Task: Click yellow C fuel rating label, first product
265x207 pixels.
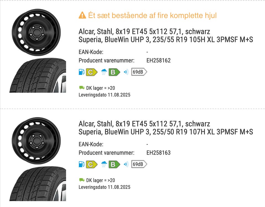Action: [x=92, y=72]
